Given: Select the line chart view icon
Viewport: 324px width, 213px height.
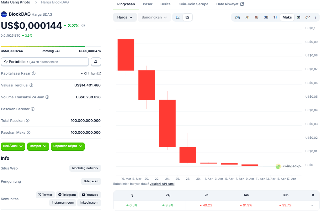Looking at the screenshot, I should [x=178, y=17].
